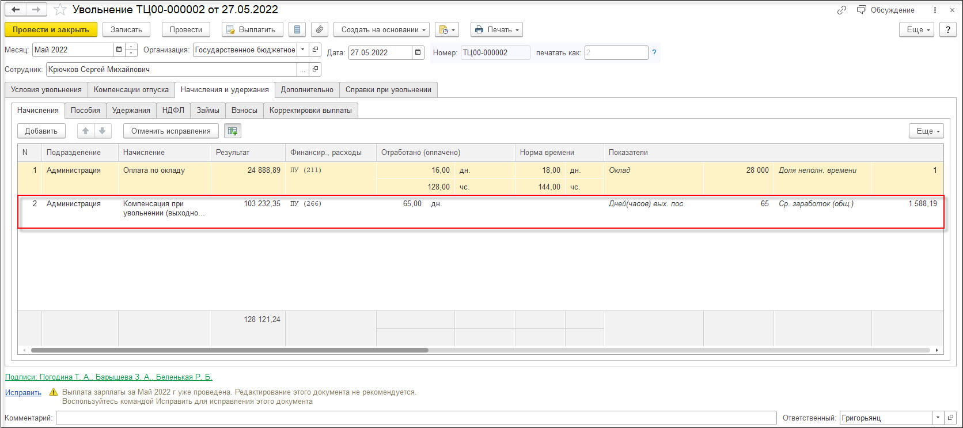Click the Записать button
The height and width of the screenshot is (428, 963).
[x=126, y=29]
